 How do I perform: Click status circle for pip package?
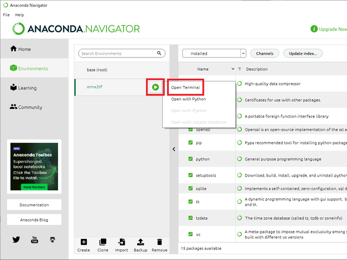point(239,142)
